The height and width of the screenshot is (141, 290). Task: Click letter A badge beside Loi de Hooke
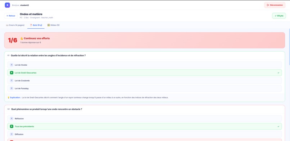pyautogui.click(x=12, y=65)
